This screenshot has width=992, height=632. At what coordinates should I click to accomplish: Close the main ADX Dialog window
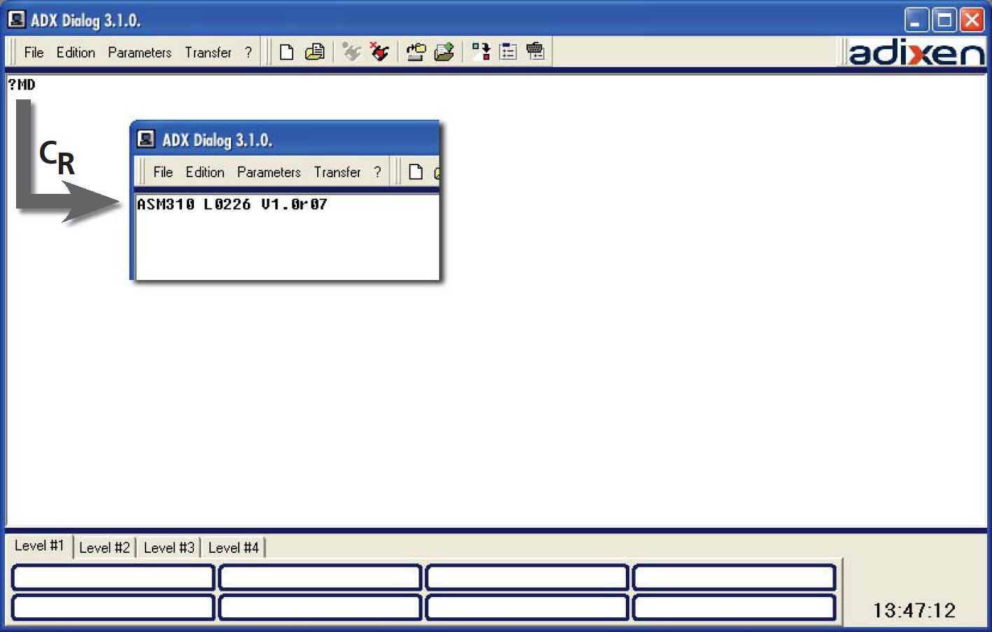[x=972, y=20]
